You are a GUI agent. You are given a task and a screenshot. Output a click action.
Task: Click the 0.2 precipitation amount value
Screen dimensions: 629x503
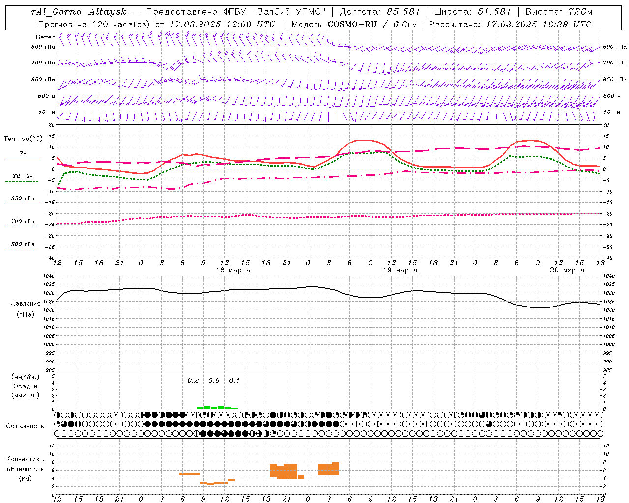point(193,380)
